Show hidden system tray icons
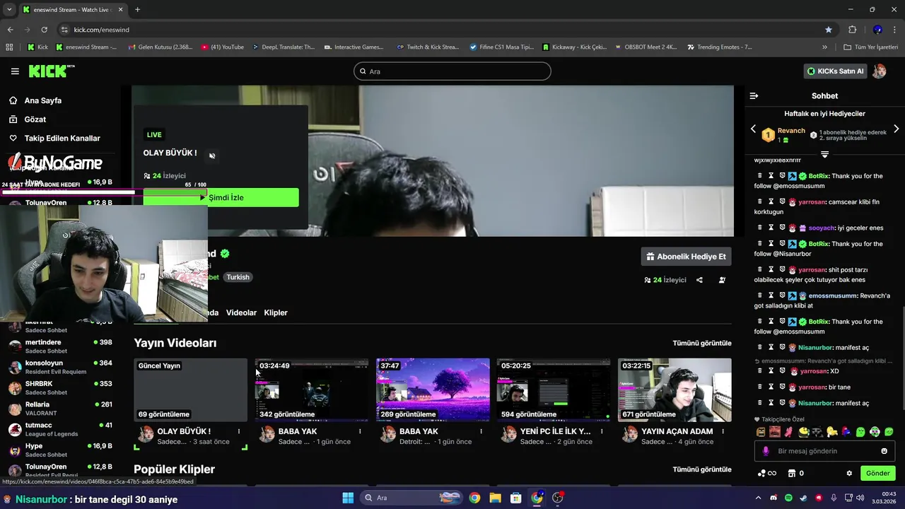 (x=758, y=498)
